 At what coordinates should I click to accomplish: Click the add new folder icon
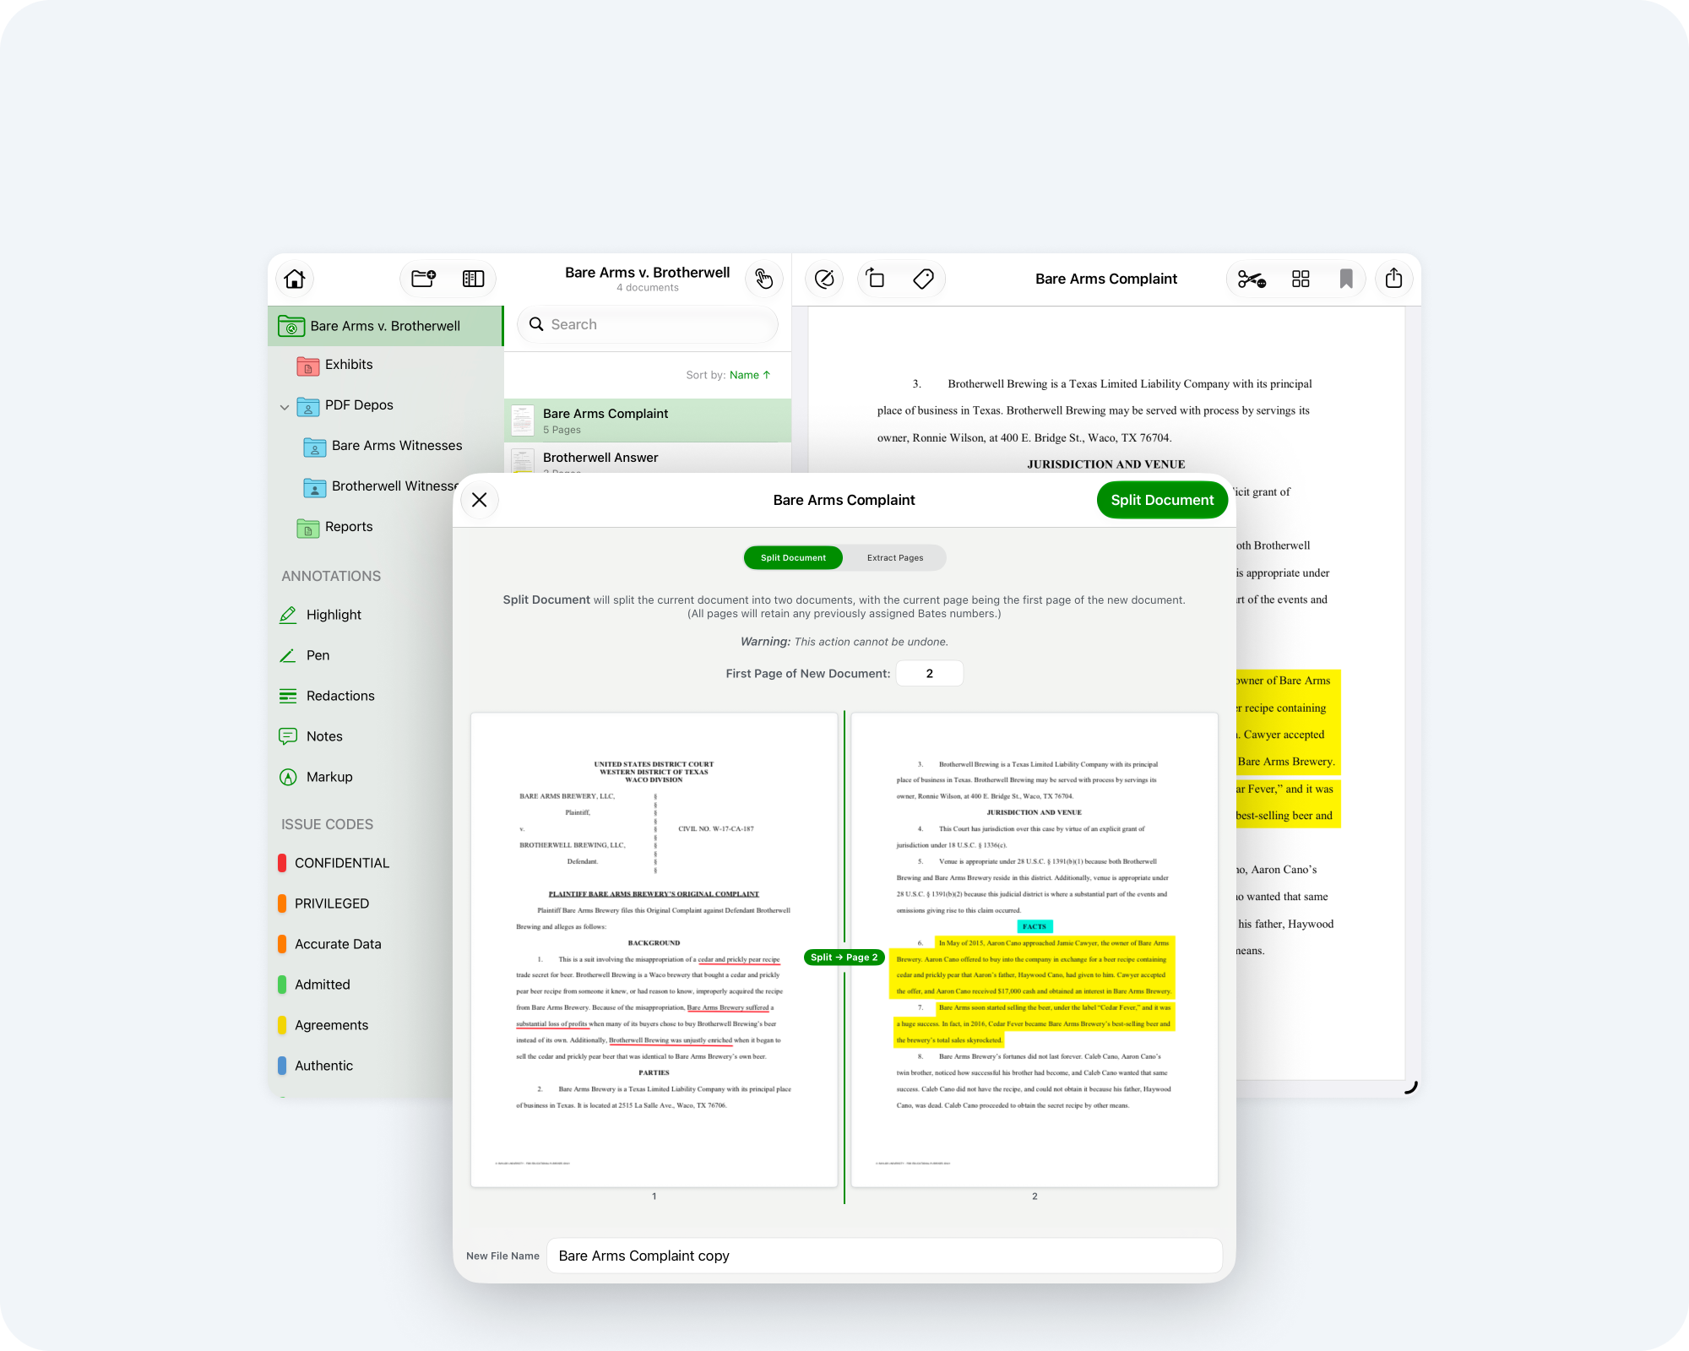point(423,279)
